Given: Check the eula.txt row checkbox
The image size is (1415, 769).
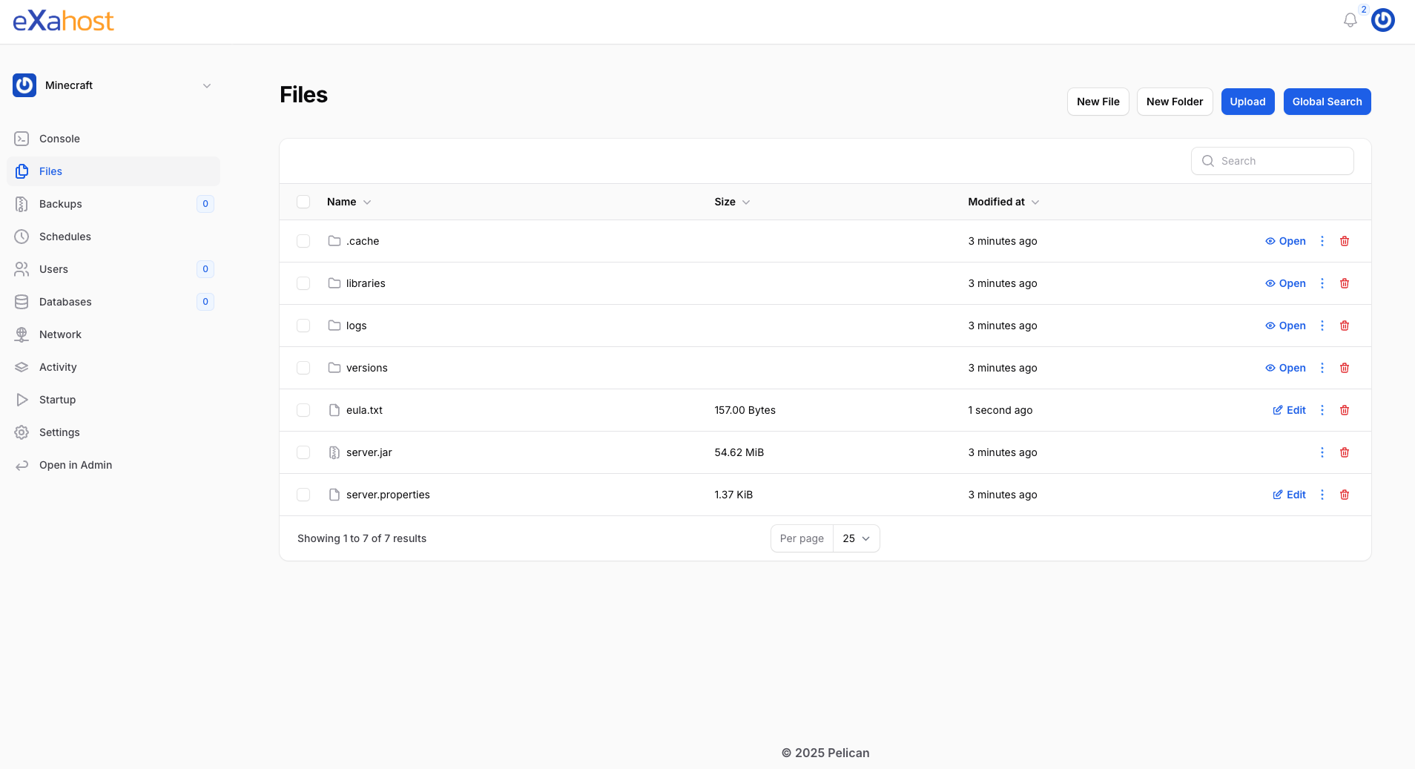Looking at the screenshot, I should [303, 410].
